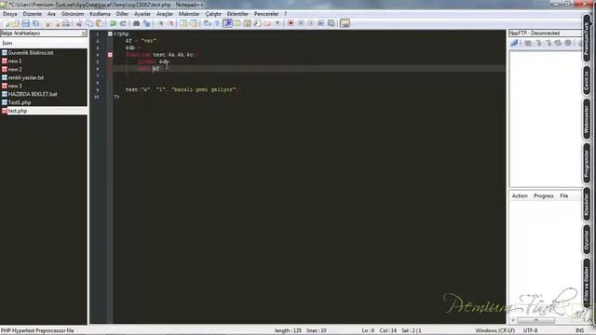Run macro multiple times icon
Screen dimensions: 596x335
click(x=320, y=23)
